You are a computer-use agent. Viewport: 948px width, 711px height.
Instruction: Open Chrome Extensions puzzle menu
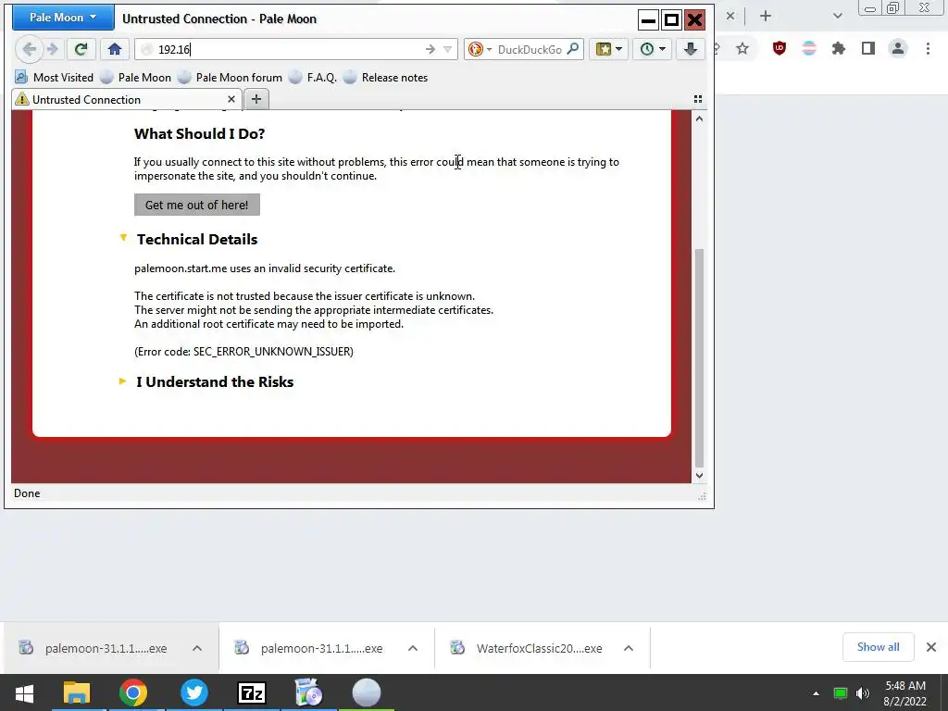point(839,48)
